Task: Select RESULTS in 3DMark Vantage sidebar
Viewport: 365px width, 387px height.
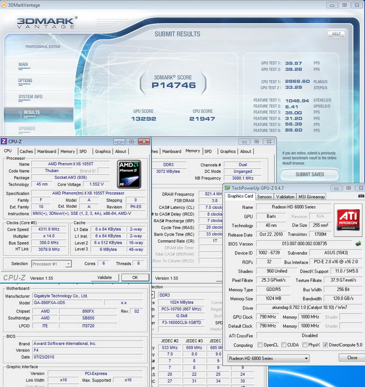Action: 39,114
